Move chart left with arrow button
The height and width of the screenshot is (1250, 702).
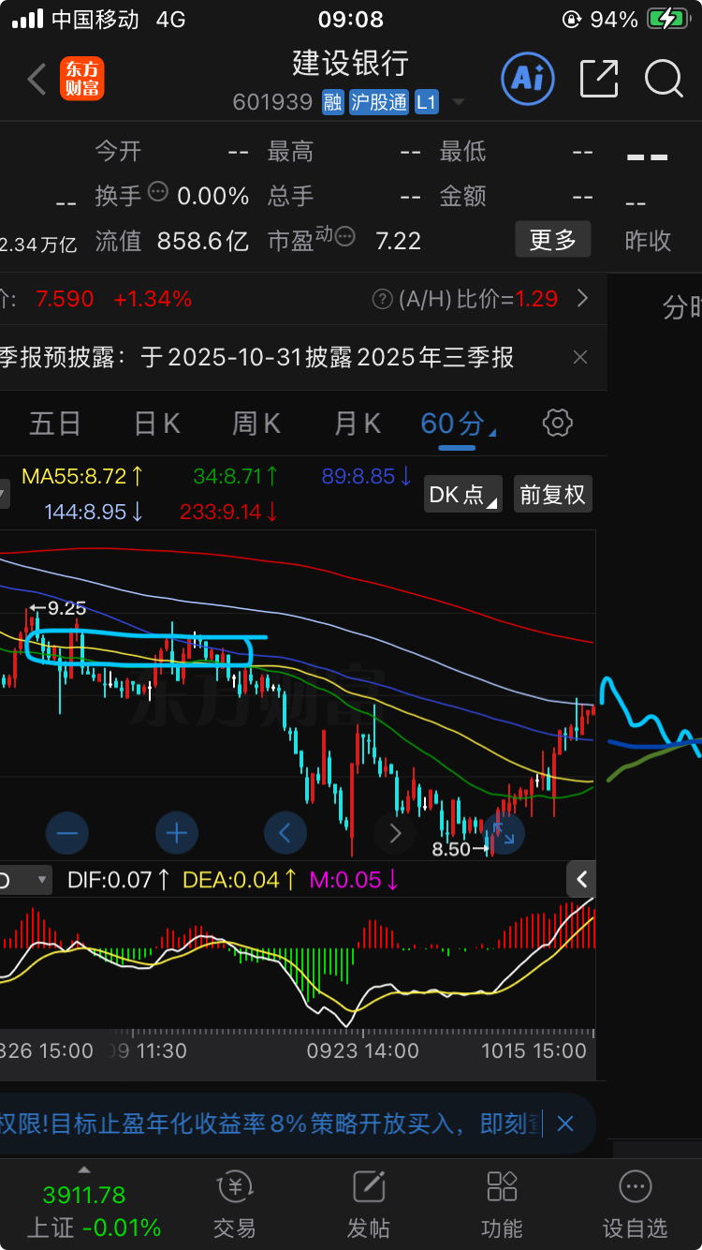coord(285,832)
